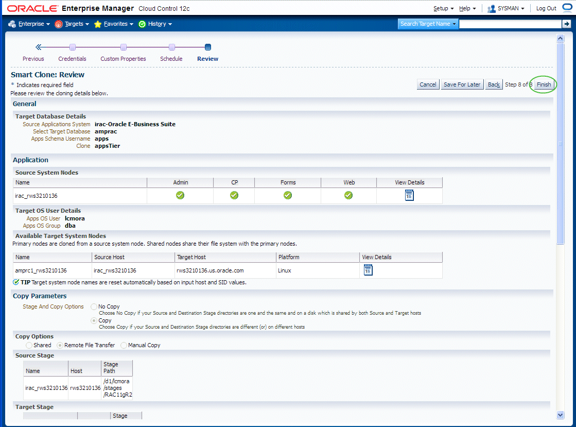Viewport: 576px width, 427px height.
Task: Click the Finish button
Action: pyautogui.click(x=544, y=84)
